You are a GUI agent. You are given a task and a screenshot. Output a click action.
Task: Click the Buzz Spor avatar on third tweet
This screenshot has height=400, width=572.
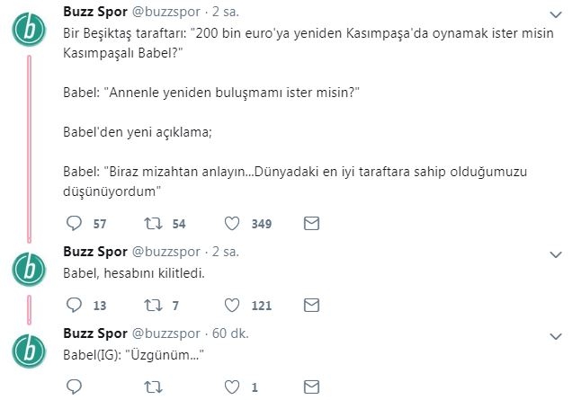(x=30, y=351)
